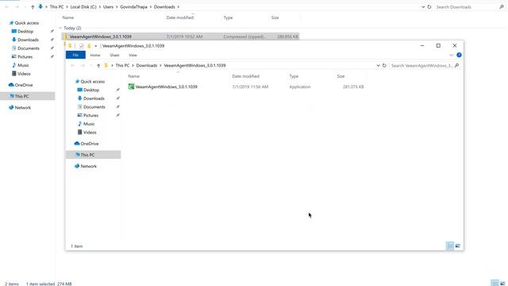Screen dimensions: 508x286
Task: Open the quick access toolbar dropdown in title bar
Action: [95, 46]
